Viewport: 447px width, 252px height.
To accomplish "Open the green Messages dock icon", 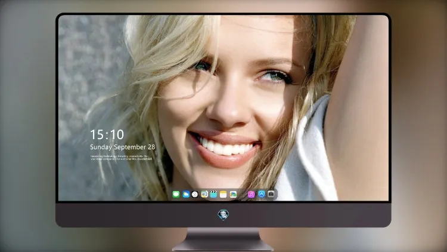I will pos(176,195).
